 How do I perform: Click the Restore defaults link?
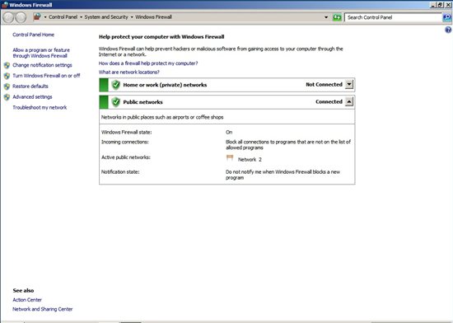(x=30, y=87)
